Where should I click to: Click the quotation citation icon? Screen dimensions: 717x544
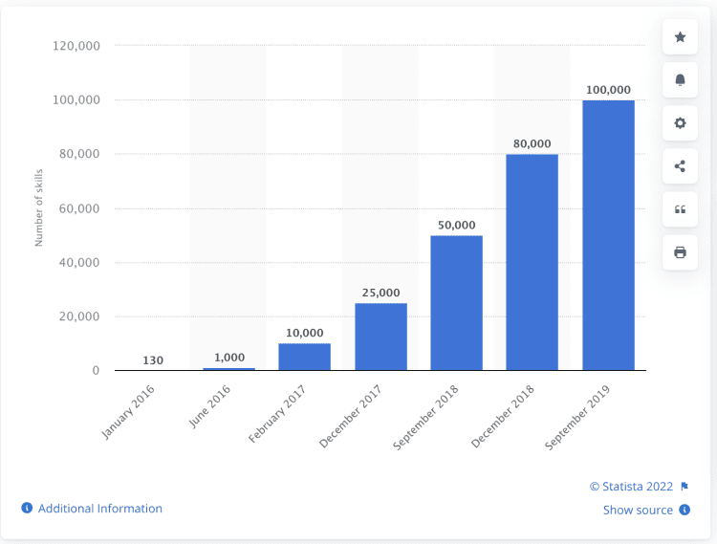coord(680,209)
